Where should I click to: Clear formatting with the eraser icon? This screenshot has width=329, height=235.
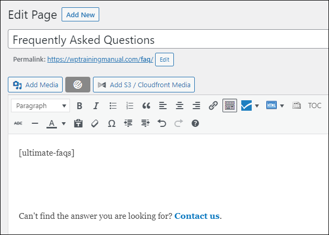(x=95, y=123)
